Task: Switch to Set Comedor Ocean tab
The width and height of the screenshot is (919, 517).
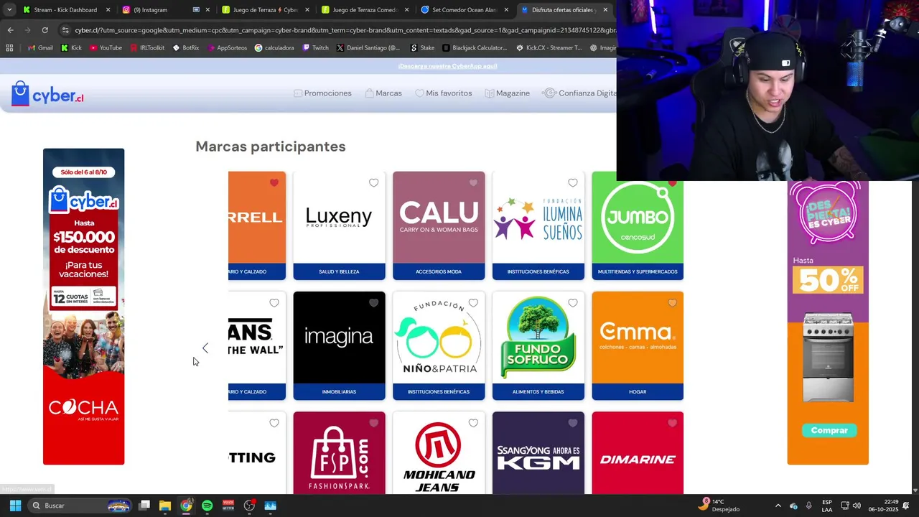Action: (x=465, y=10)
